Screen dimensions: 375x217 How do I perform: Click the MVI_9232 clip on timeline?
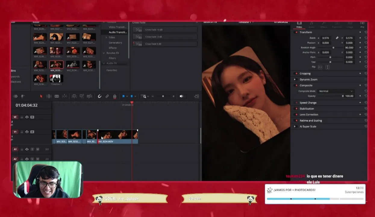(74, 136)
